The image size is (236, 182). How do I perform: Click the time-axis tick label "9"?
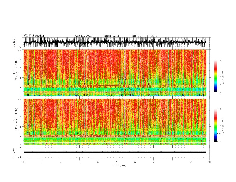click(191, 162)
